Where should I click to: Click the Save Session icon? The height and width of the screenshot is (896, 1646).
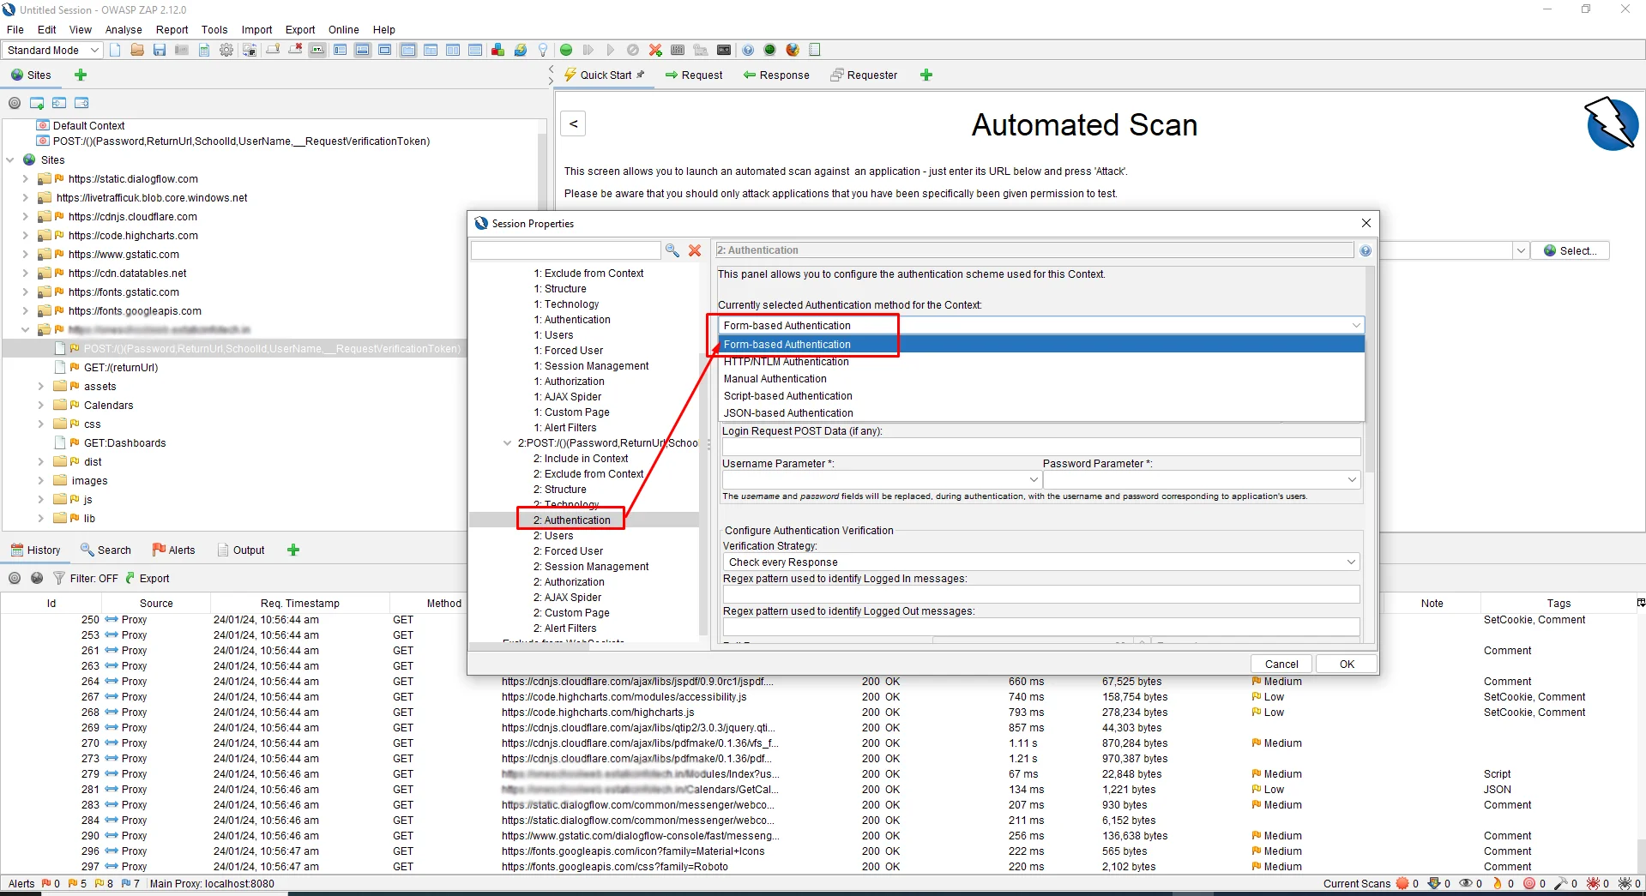(159, 50)
